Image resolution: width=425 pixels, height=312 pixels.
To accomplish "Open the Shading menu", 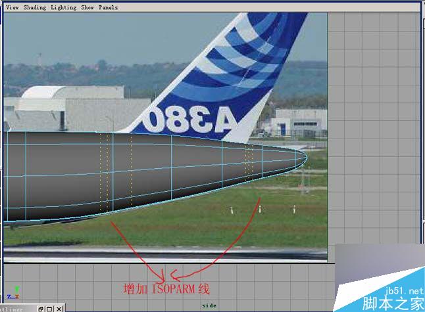I will tap(35, 7).
